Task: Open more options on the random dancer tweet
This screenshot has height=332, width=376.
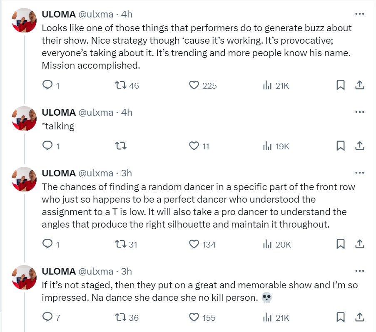Action: click(359, 173)
